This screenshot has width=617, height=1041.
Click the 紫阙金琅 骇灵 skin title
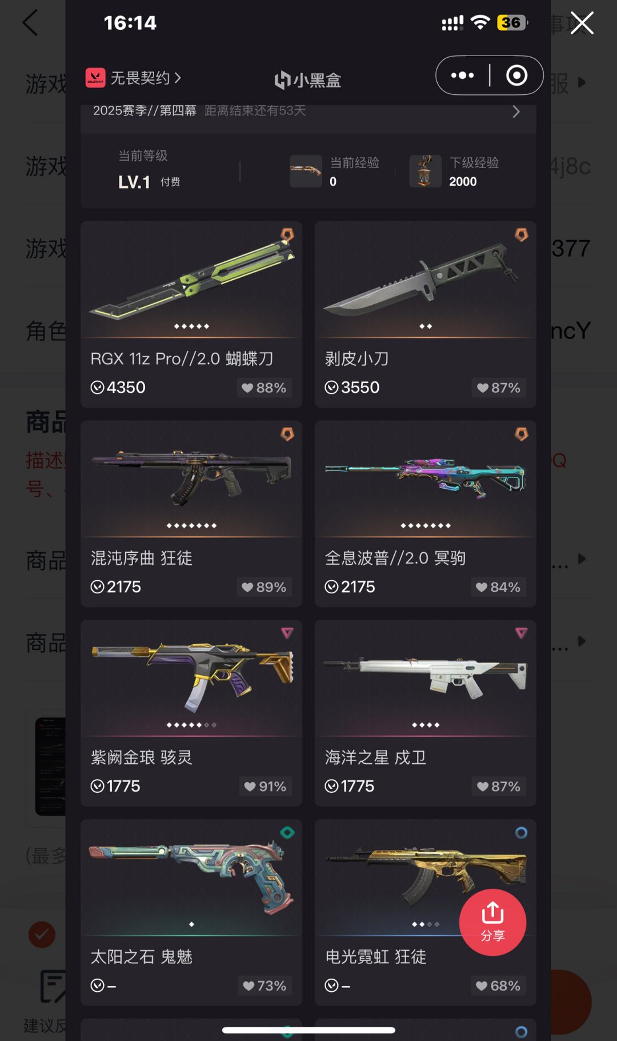click(x=142, y=757)
